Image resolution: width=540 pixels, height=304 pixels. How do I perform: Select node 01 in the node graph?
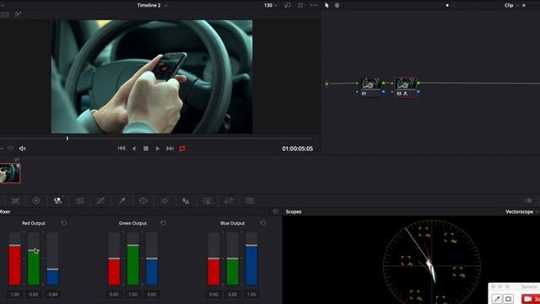[370, 87]
